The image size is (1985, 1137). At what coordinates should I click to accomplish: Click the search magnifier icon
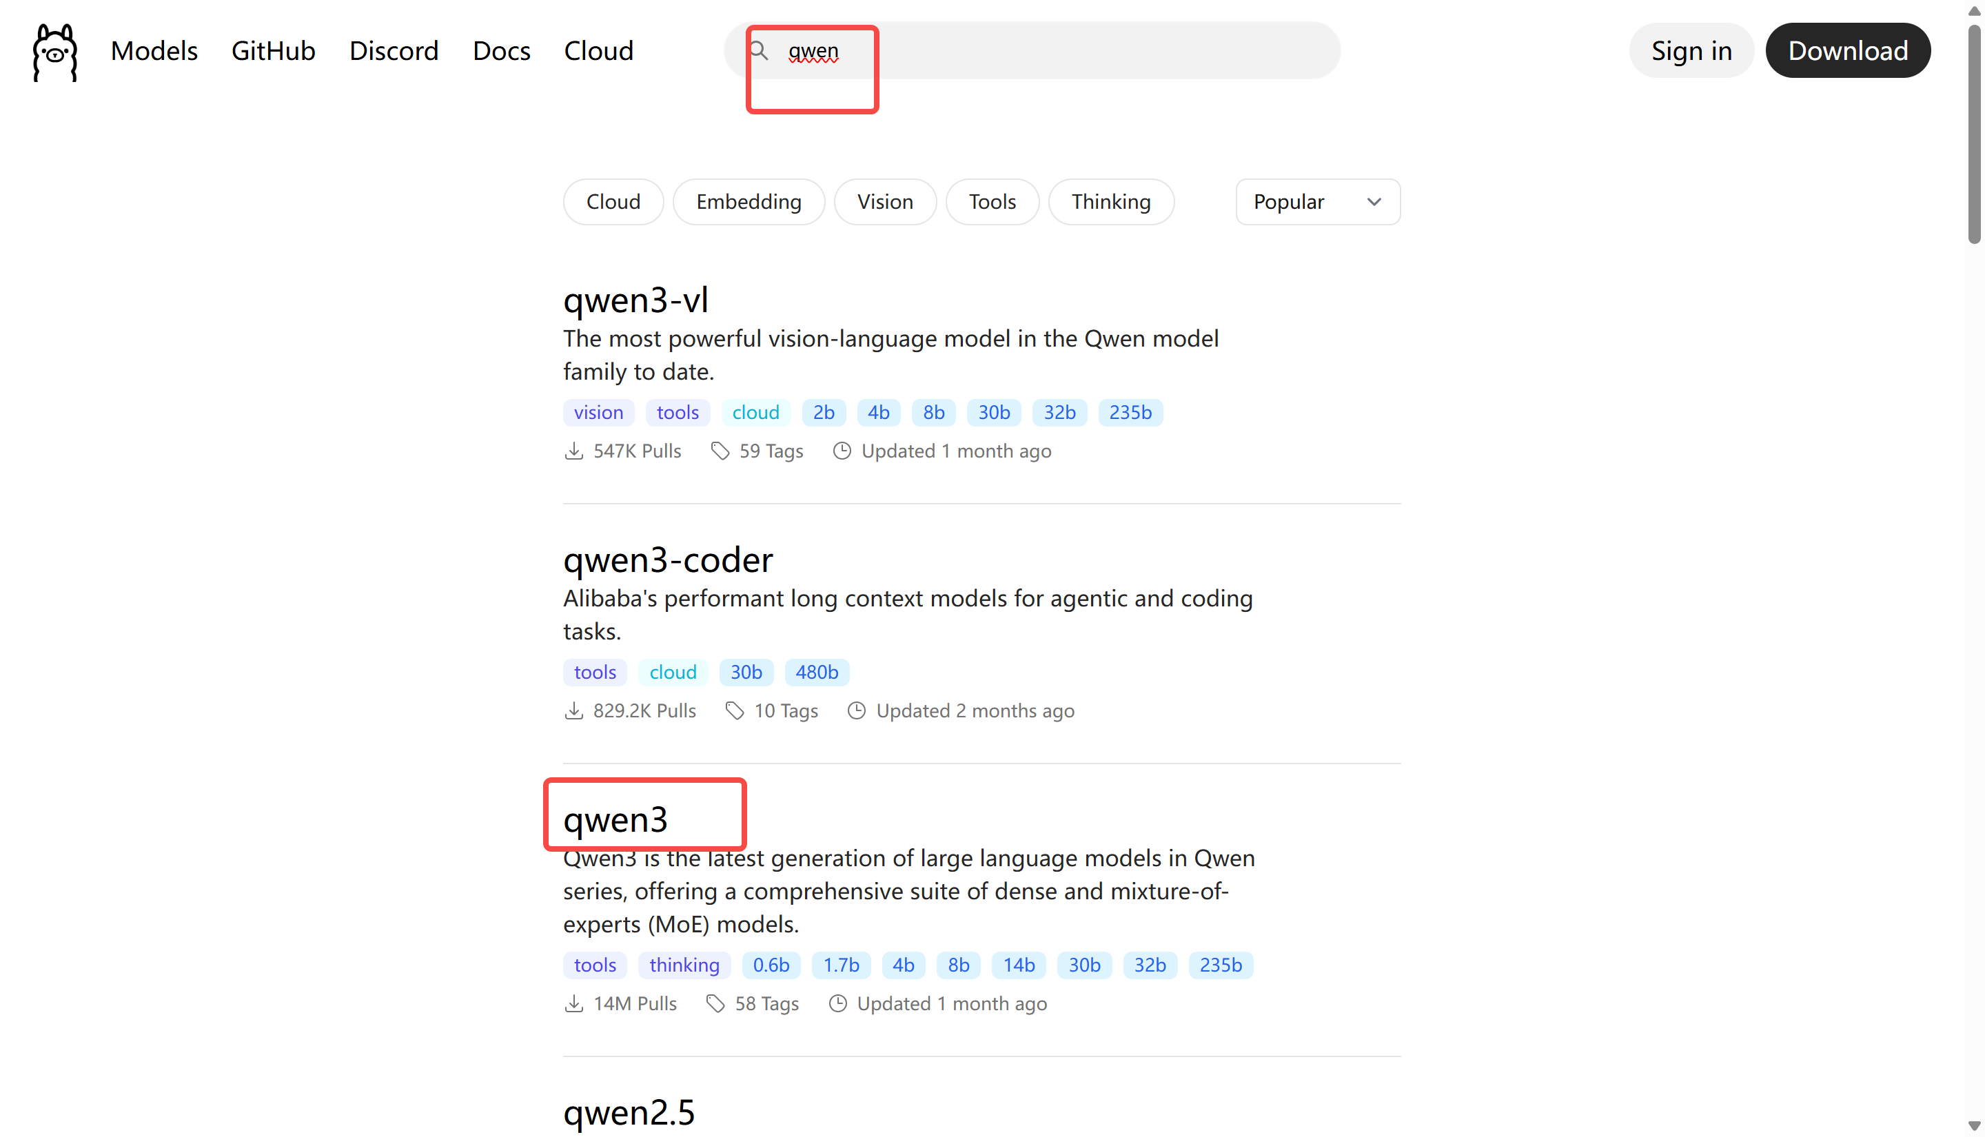pyautogui.click(x=758, y=51)
